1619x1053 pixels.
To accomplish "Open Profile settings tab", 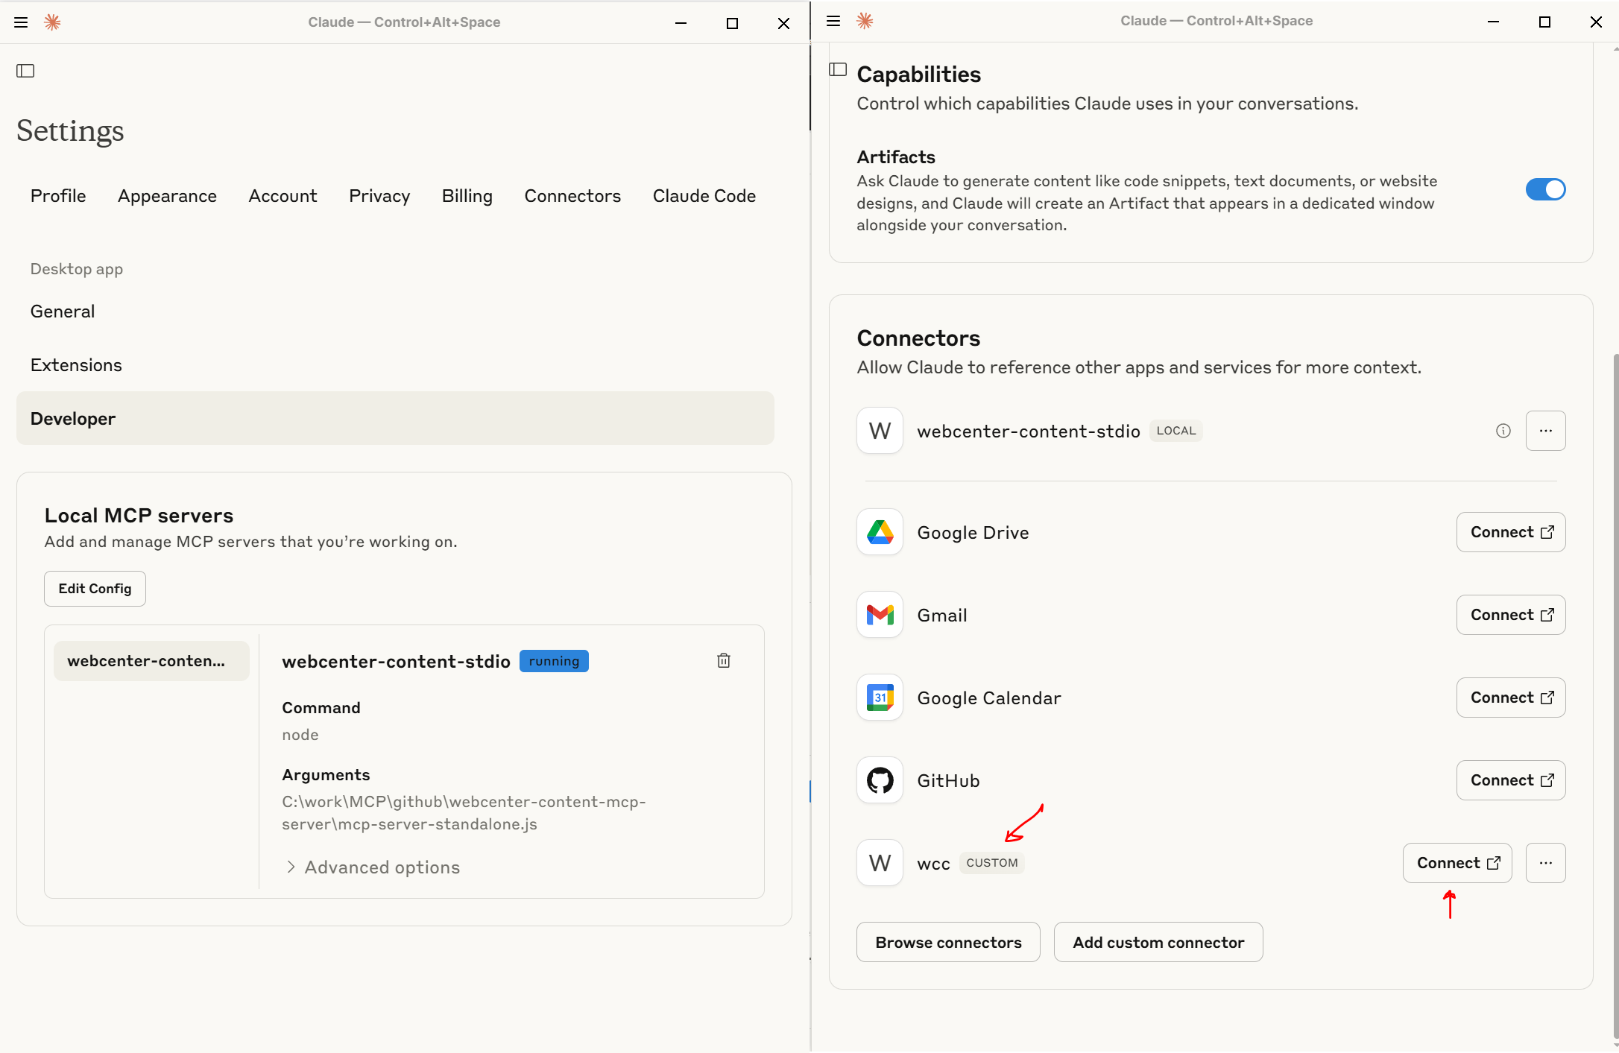I will coord(58,196).
